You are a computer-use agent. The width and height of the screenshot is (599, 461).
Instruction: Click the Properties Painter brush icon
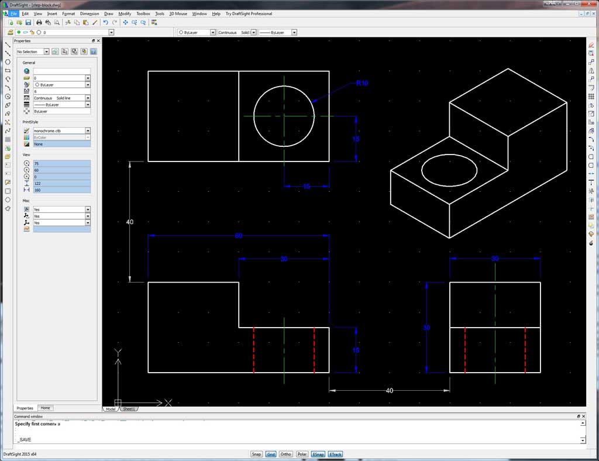tap(95, 23)
